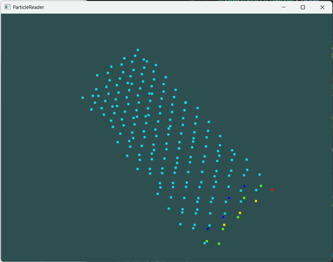
Task: Minimize the ParticleReader window
Action: (x=284, y=7)
